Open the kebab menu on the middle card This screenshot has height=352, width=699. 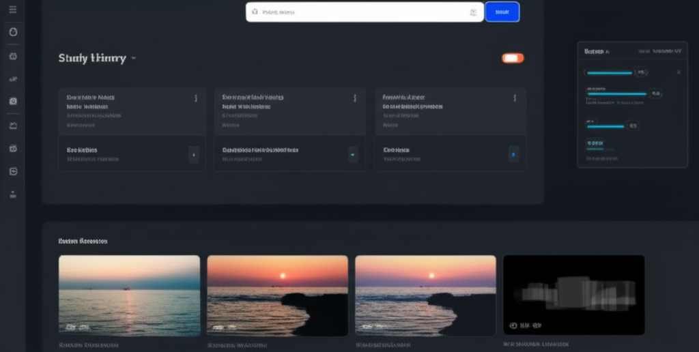click(x=355, y=98)
